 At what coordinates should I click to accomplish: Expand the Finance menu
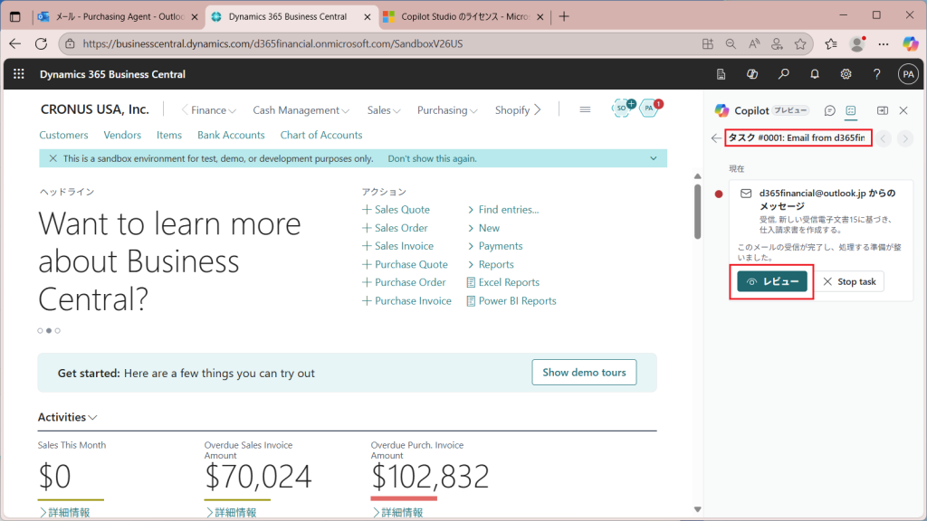coord(214,109)
